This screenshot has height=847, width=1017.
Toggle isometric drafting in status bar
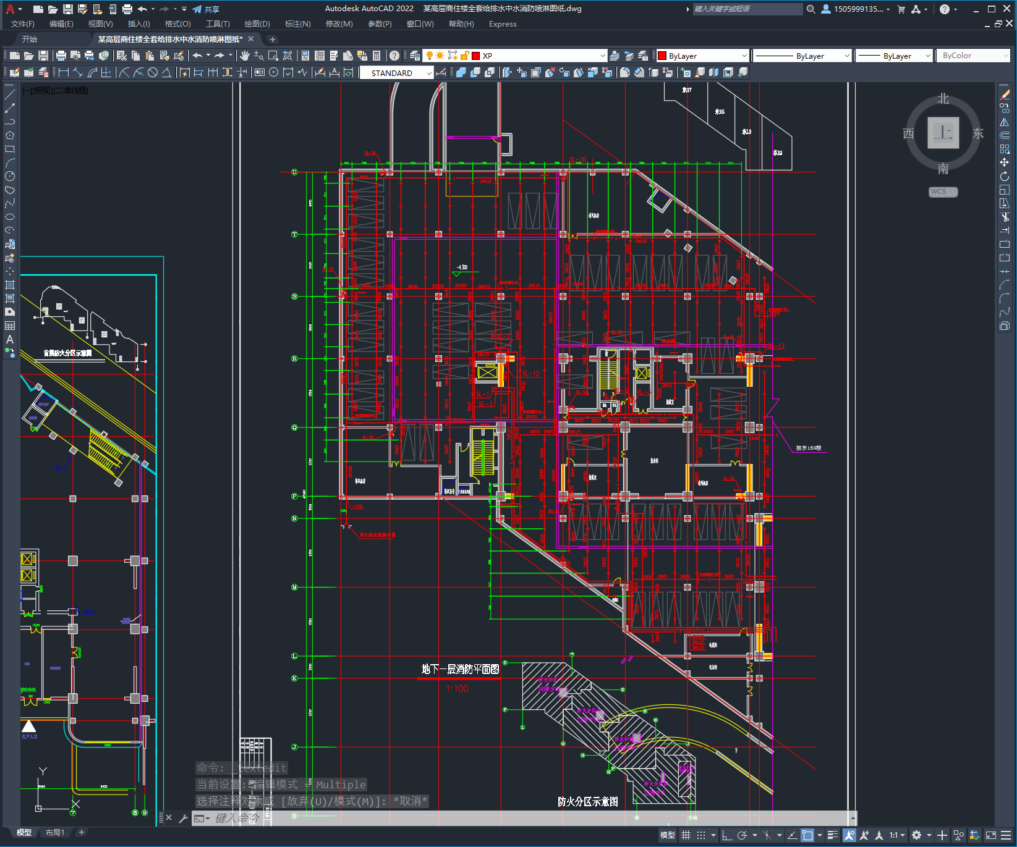pos(767,835)
